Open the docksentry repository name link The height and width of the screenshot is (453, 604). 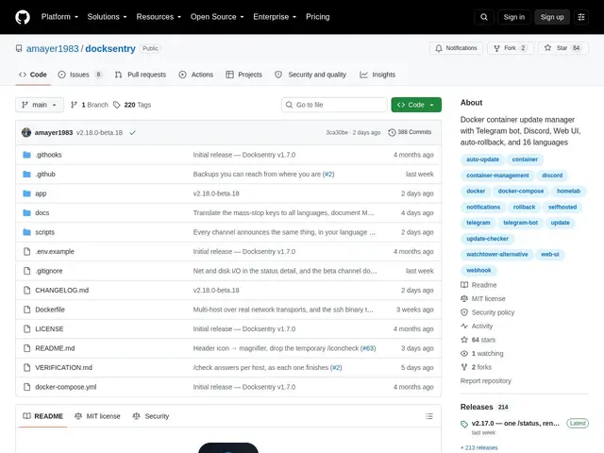(110, 48)
